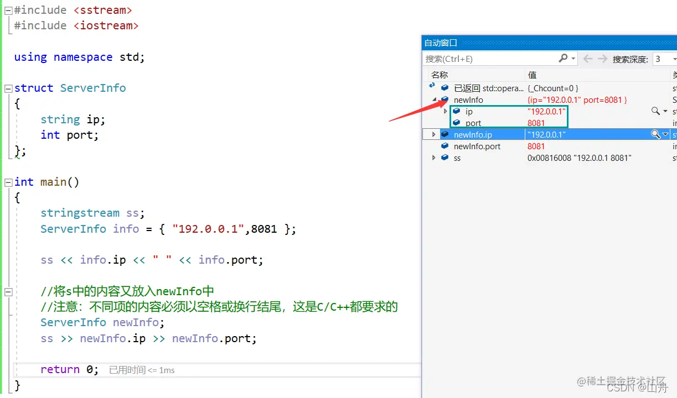The image size is (677, 398).
Task: Open the search options dropdown arrow beside magnifier
Action: point(573,59)
